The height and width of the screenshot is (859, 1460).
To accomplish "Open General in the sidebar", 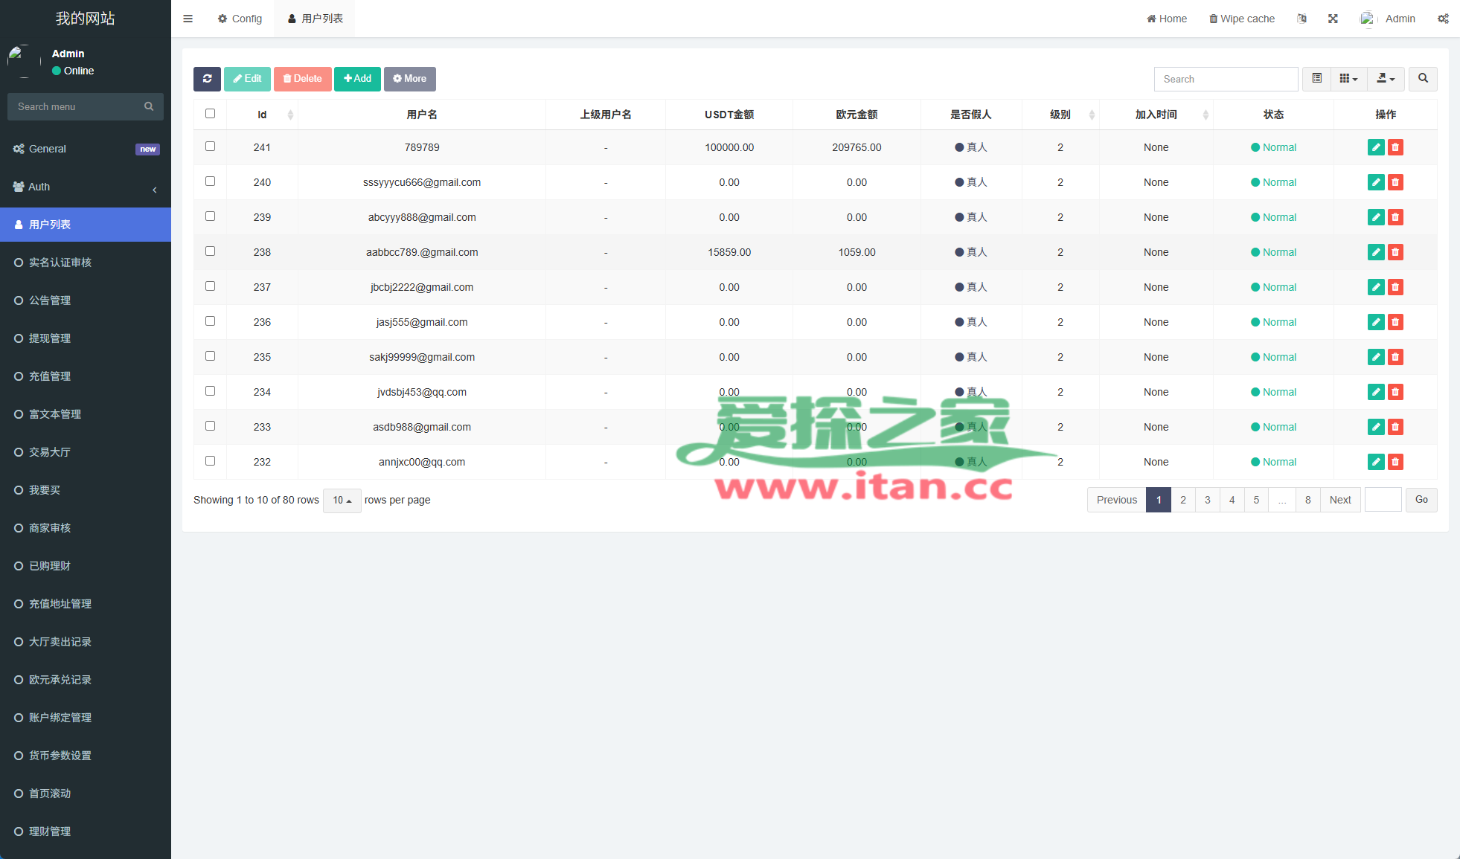I will click(86, 149).
